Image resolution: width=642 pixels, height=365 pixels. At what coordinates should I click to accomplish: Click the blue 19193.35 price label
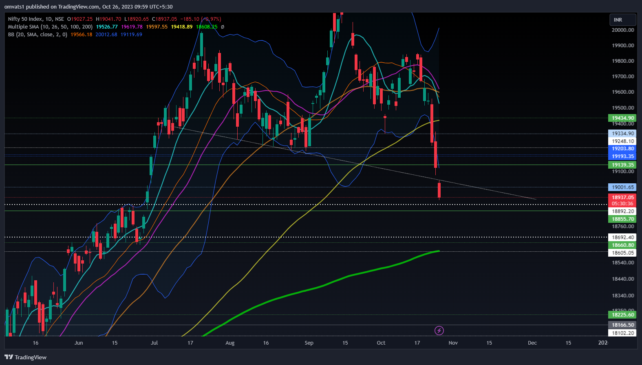(622, 156)
